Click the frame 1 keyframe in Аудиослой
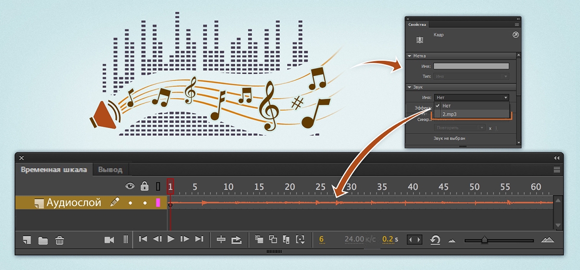Image resolution: width=580 pixels, height=270 pixels. (x=170, y=205)
